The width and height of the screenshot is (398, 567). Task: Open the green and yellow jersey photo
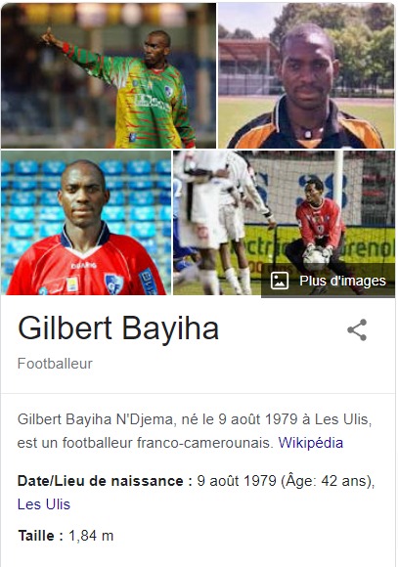[109, 75]
